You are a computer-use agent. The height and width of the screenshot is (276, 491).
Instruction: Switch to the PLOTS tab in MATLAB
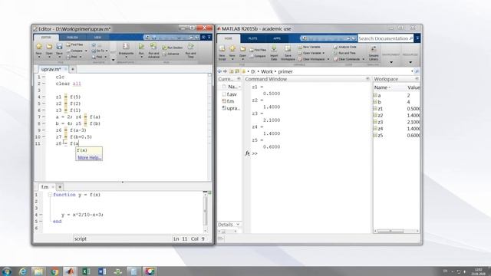coord(252,38)
